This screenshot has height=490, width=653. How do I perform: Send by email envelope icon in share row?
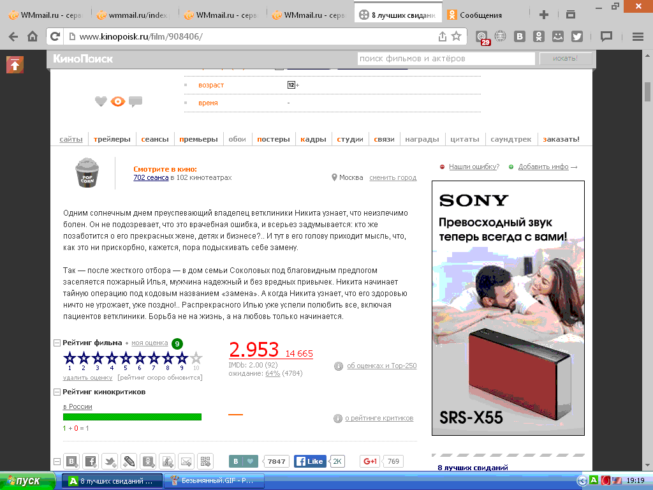tap(186, 461)
